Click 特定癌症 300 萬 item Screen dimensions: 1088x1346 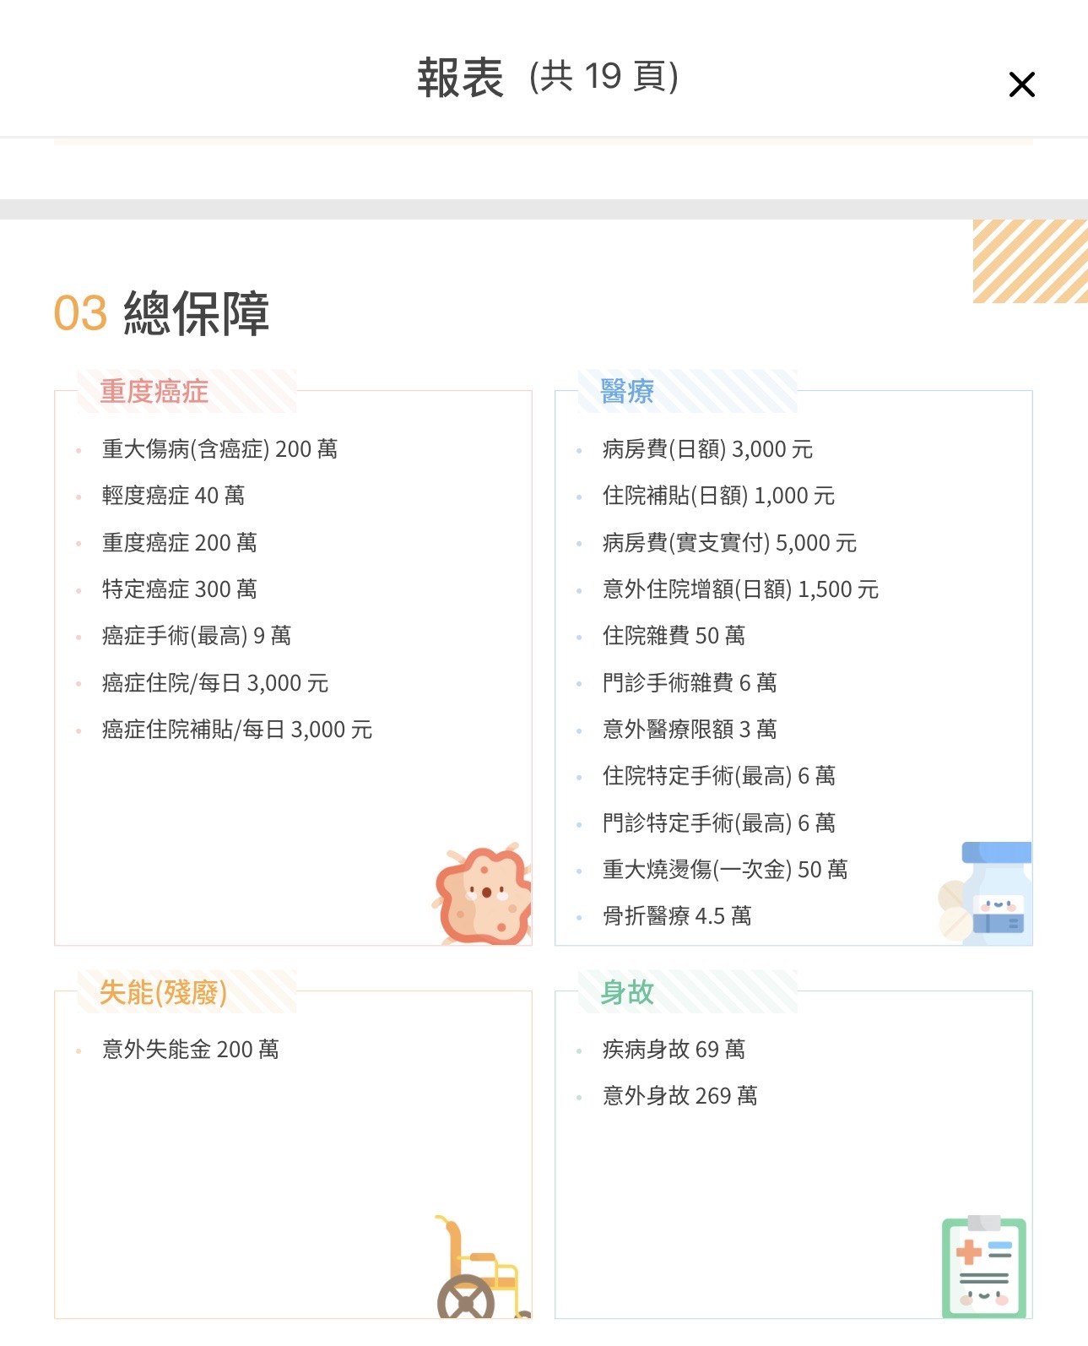point(179,589)
